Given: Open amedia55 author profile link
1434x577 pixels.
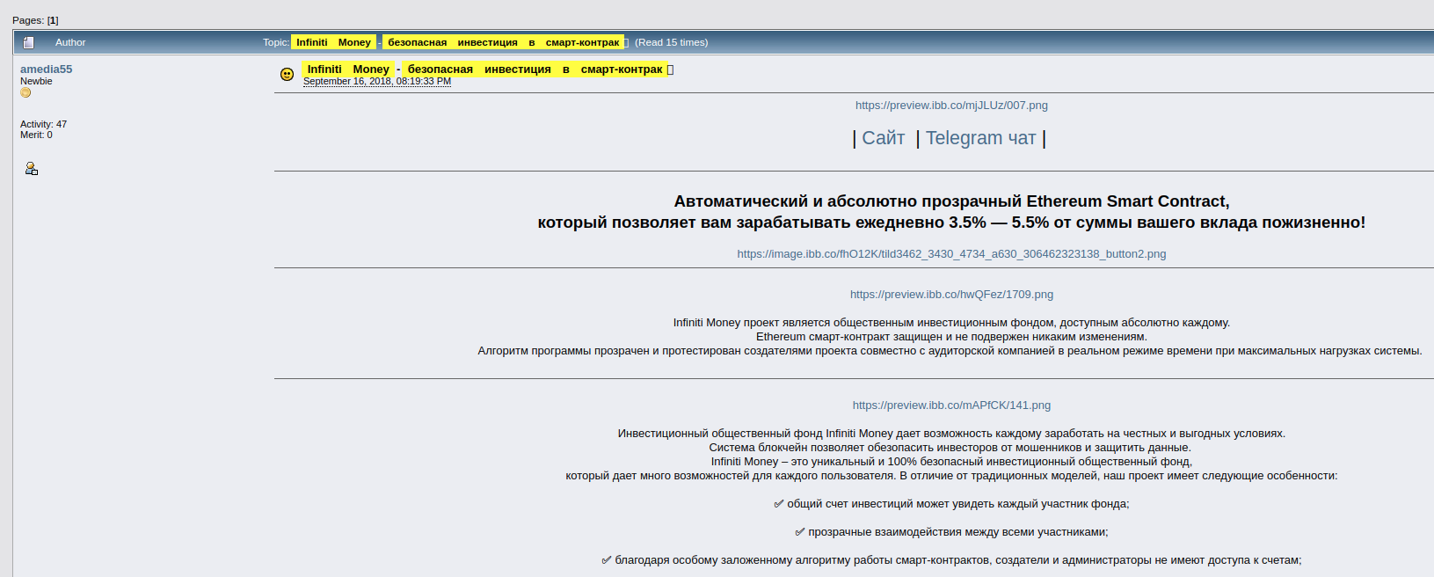Looking at the screenshot, I should coord(47,69).
